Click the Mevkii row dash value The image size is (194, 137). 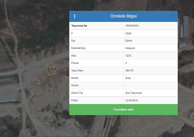126,86
